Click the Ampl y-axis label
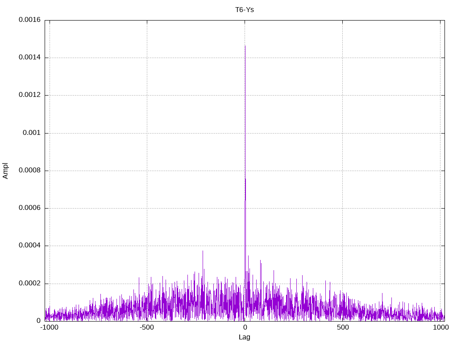 coord(5,171)
